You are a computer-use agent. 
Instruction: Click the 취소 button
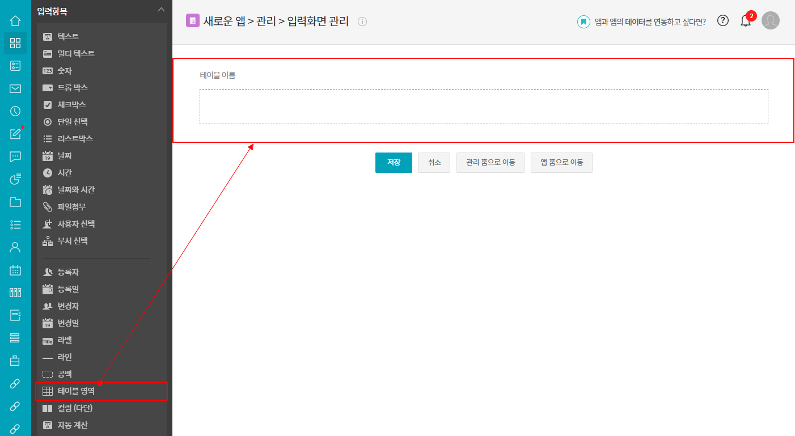434,163
